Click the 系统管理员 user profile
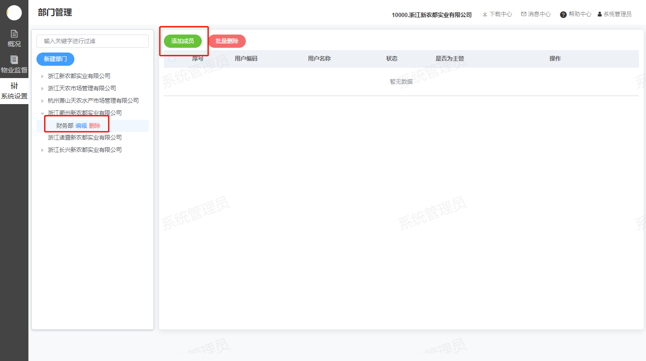The width and height of the screenshot is (646, 361). [x=615, y=14]
